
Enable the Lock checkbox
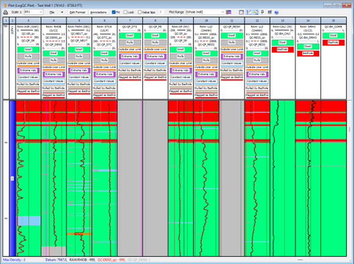(125, 12)
